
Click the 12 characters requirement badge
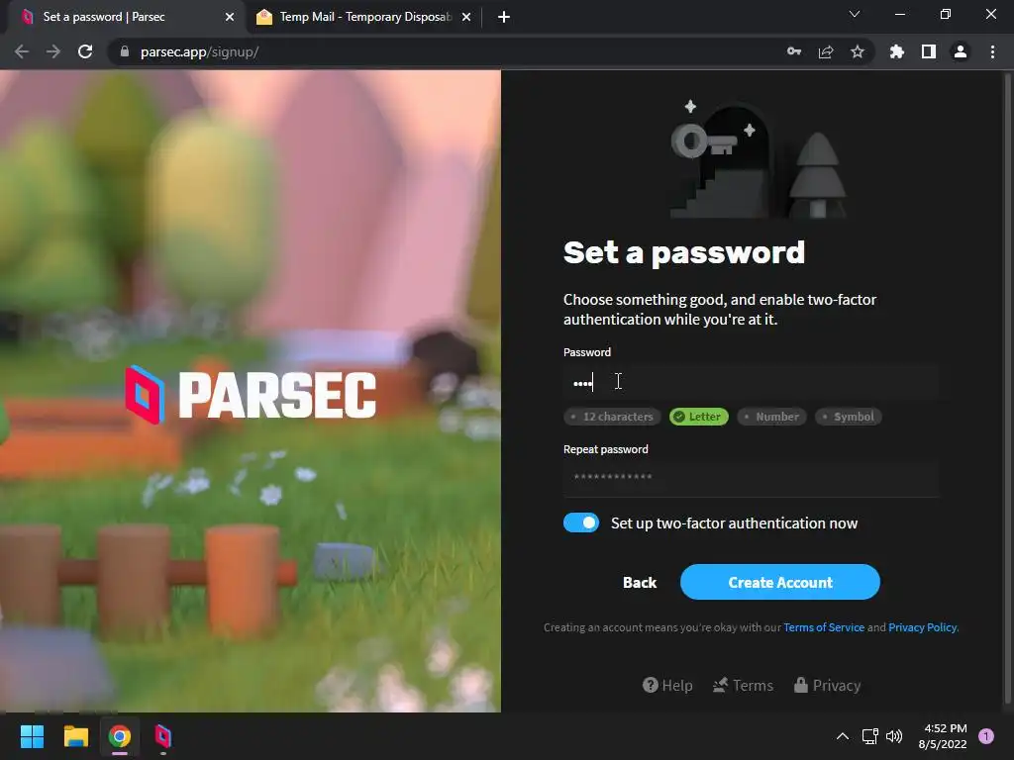612,417
